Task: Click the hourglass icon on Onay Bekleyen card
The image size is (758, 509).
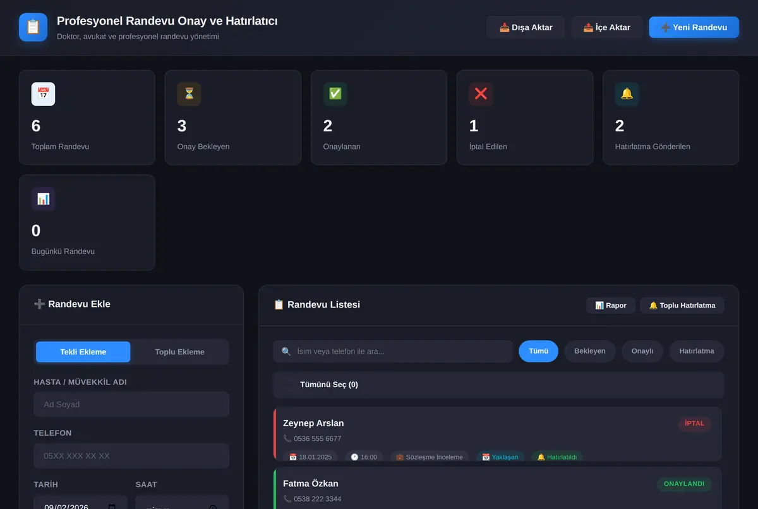Action: pos(189,94)
